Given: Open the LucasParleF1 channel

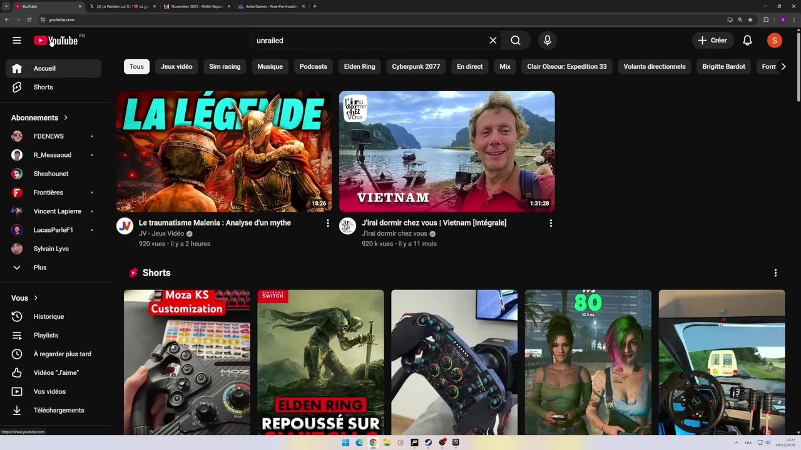Looking at the screenshot, I should point(53,230).
